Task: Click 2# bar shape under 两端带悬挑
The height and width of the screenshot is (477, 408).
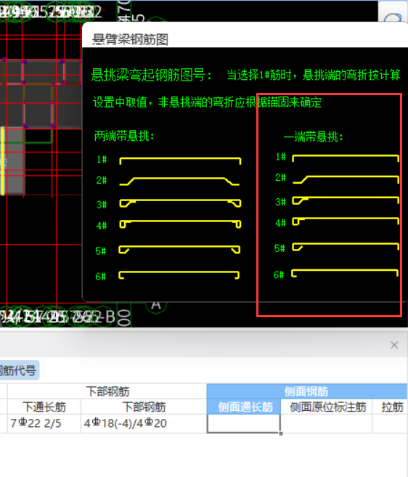Action: click(x=179, y=182)
